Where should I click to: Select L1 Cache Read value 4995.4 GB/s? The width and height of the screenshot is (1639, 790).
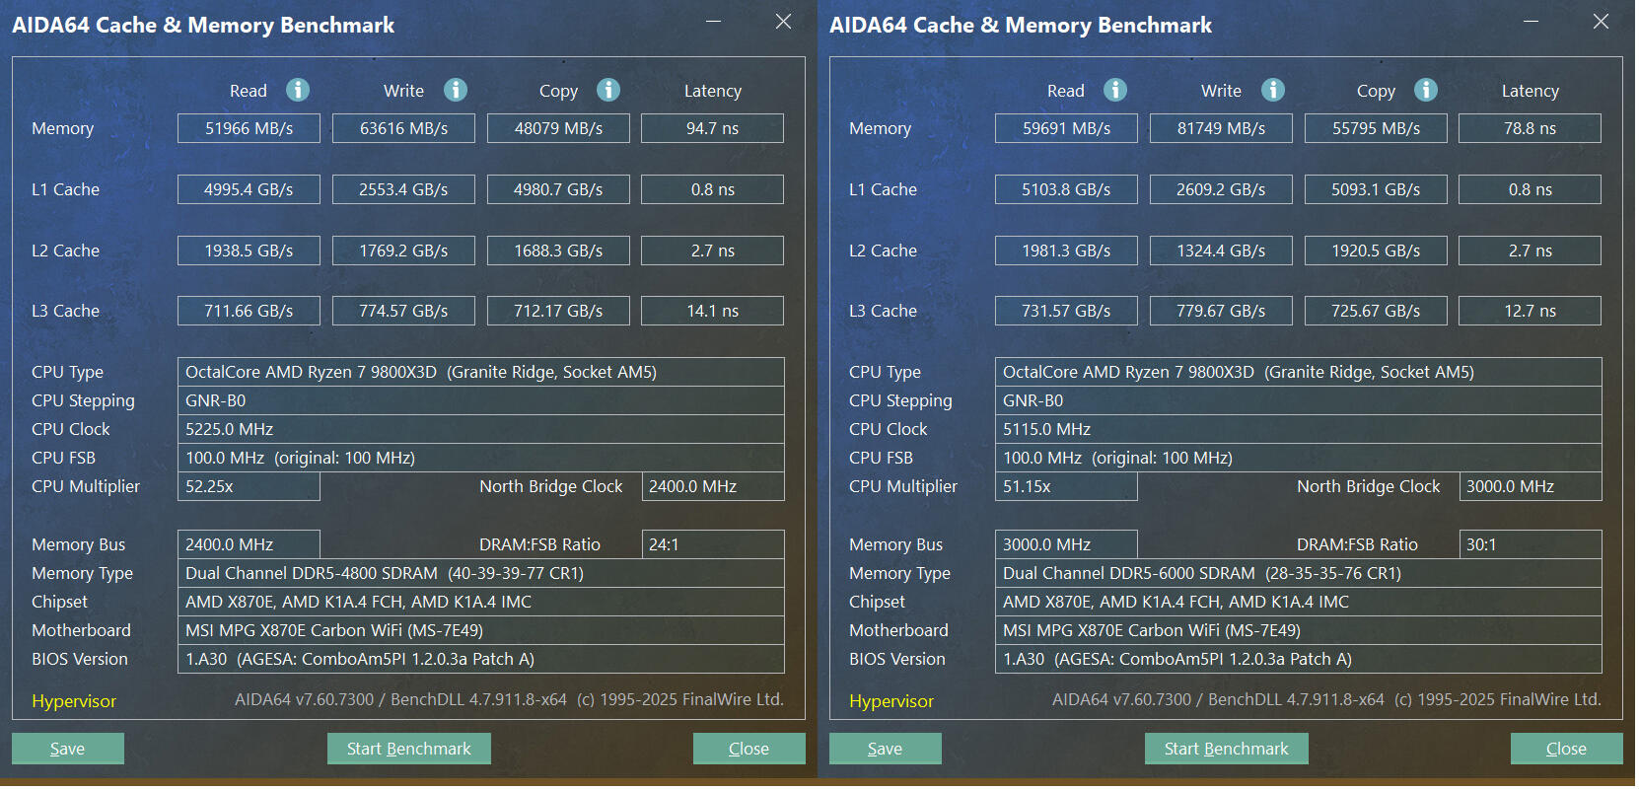click(x=249, y=189)
